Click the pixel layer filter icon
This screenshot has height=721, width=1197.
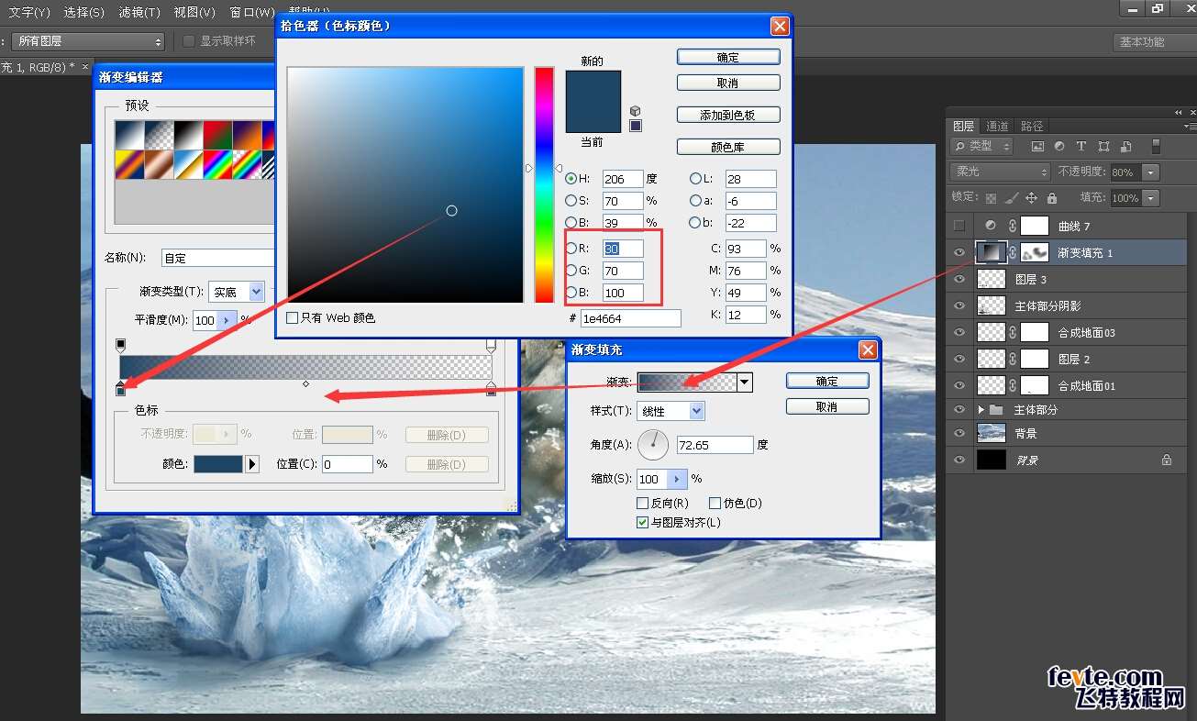[x=1037, y=146]
